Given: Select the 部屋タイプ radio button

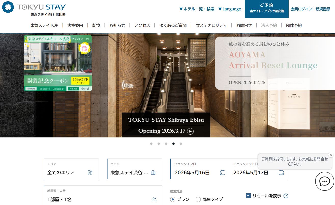Looking at the screenshot, I should [198, 199].
